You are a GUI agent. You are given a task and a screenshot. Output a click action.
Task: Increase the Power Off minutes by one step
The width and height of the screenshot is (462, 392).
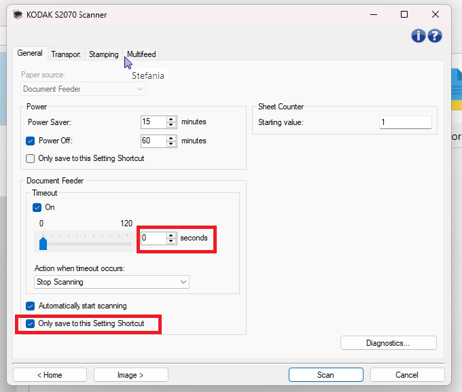[x=171, y=138]
